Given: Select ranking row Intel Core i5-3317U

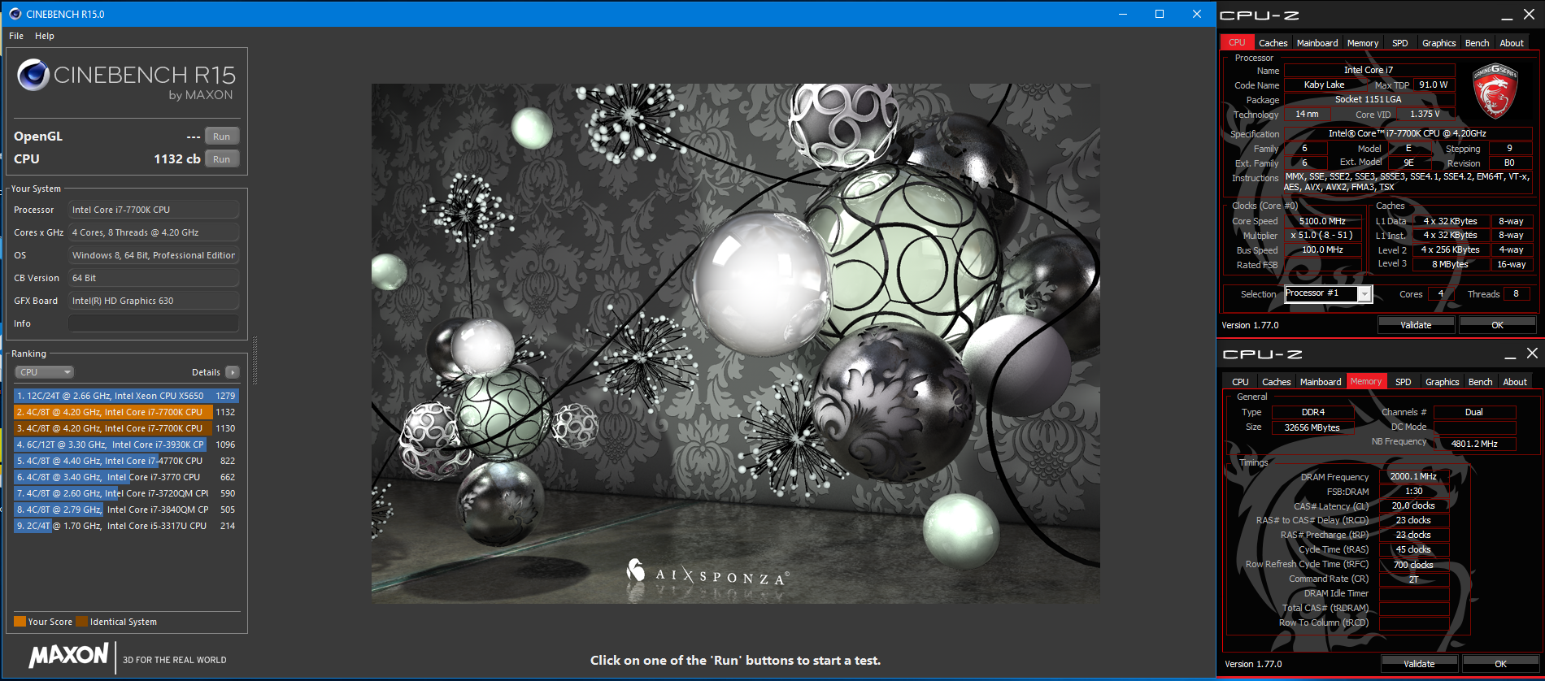Looking at the screenshot, I should pyautogui.click(x=126, y=526).
